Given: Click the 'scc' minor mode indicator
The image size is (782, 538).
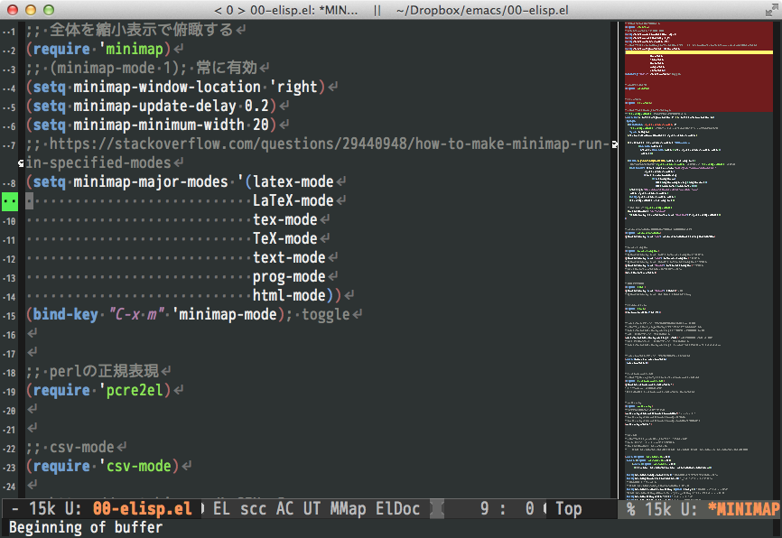Looking at the screenshot, I should click(253, 508).
